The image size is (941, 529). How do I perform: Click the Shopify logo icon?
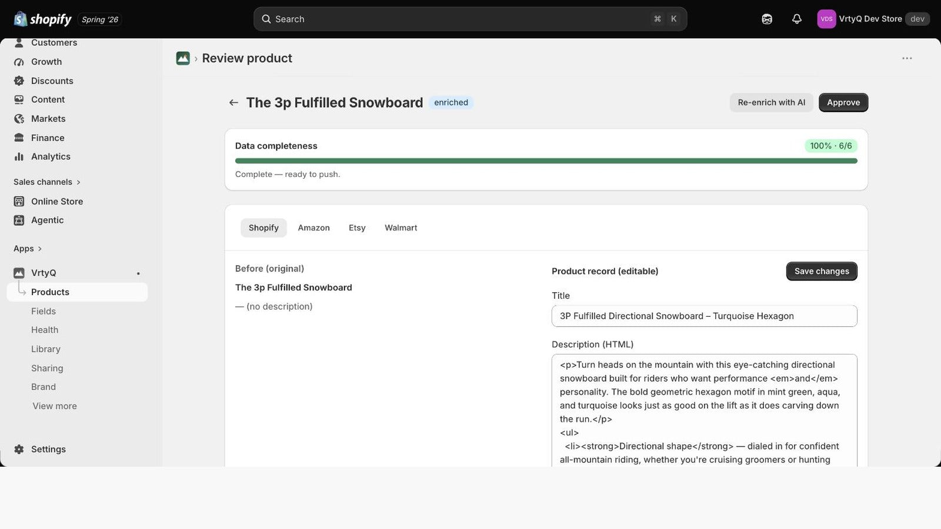click(21, 19)
